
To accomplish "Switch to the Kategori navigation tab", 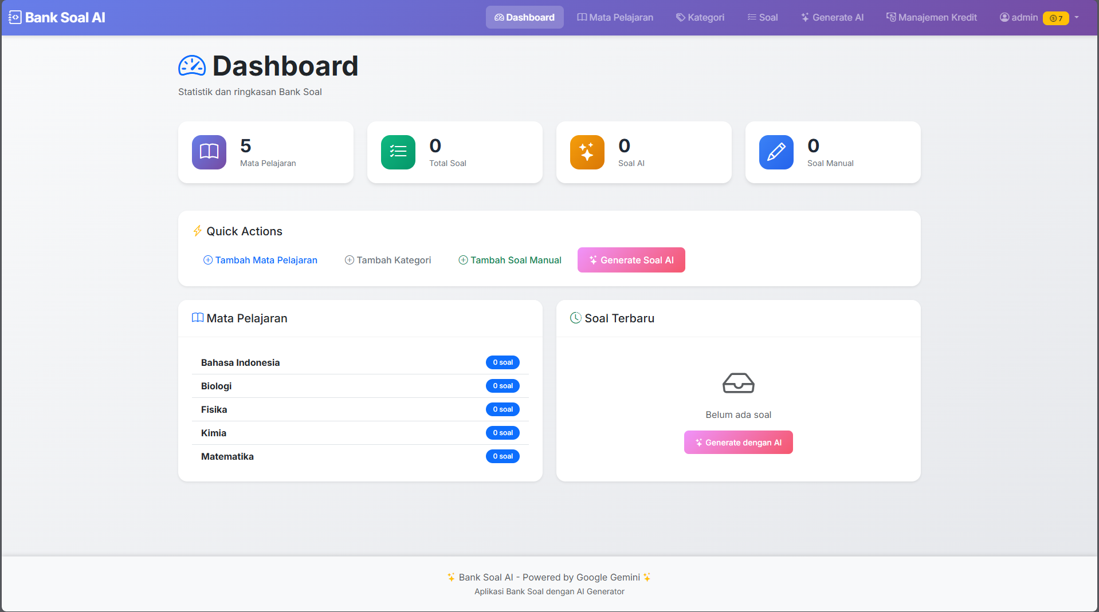I will [700, 17].
